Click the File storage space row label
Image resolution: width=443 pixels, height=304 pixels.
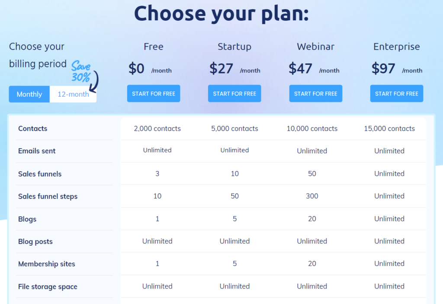(x=48, y=286)
